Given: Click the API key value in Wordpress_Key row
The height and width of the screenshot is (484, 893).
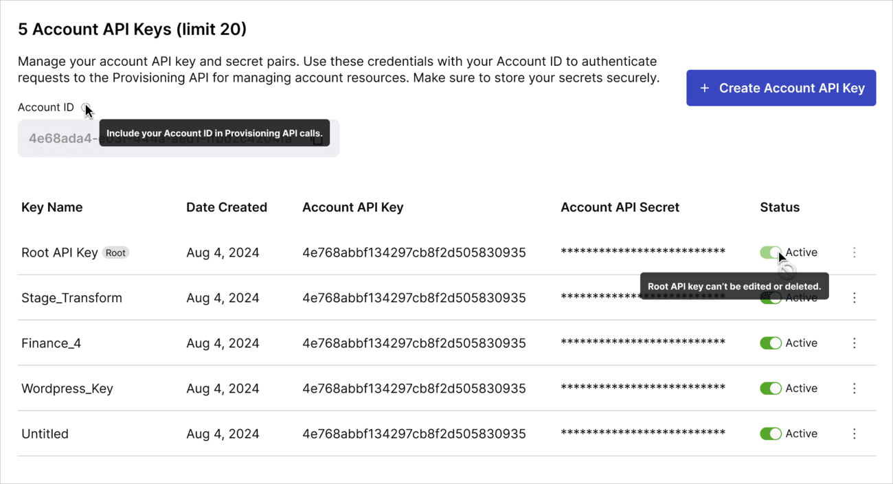Looking at the screenshot, I should pyautogui.click(x=414, y=389).
